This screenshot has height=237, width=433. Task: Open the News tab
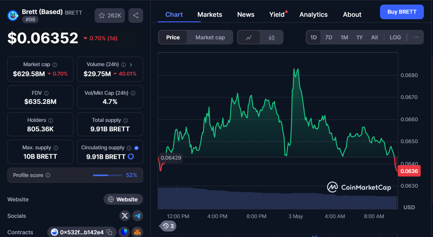[246, 14]
